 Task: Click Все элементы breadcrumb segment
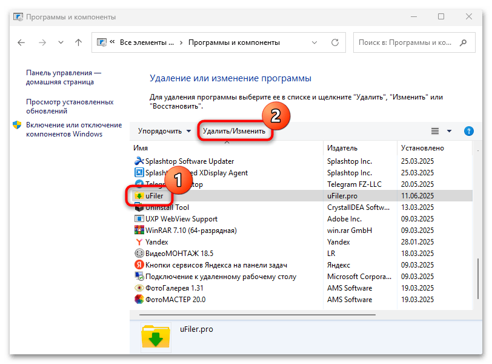click(147, 42)
